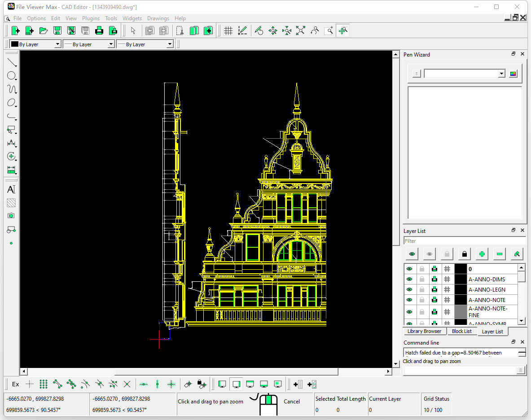Pick the Spline tool

11,89
